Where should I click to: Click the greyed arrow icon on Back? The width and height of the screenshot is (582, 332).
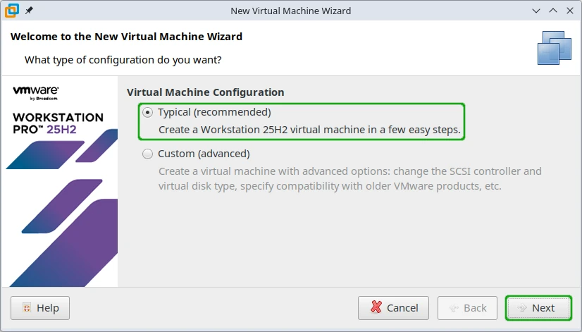point(454,308)
